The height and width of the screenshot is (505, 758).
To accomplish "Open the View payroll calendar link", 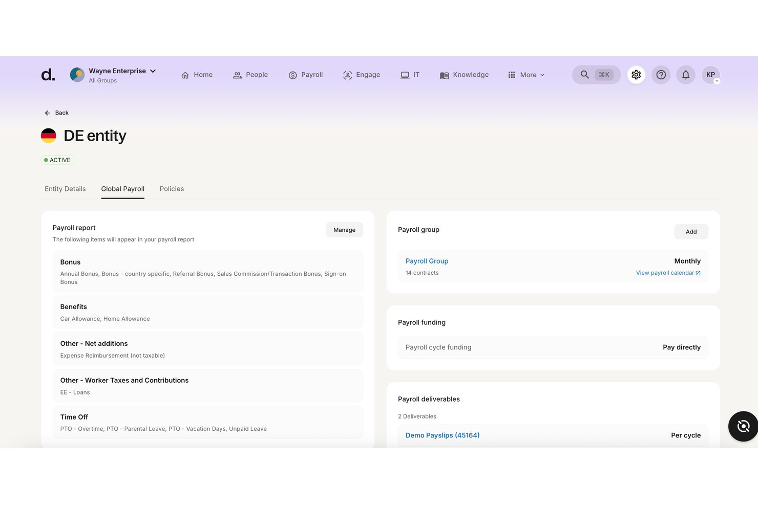I will click(665, 273).
